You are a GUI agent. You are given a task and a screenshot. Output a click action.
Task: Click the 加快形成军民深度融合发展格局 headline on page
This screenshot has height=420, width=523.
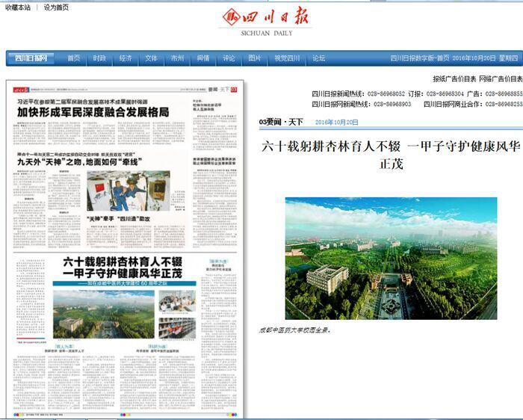[x=93, y=113]
